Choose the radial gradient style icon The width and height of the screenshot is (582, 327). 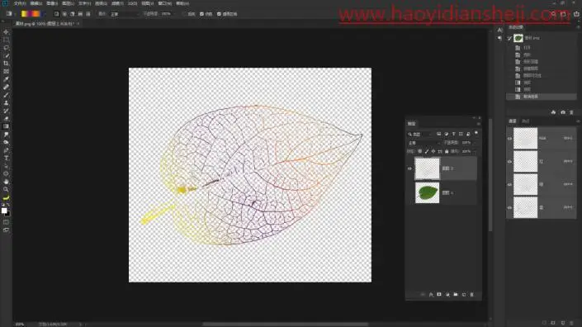point(64,14)
